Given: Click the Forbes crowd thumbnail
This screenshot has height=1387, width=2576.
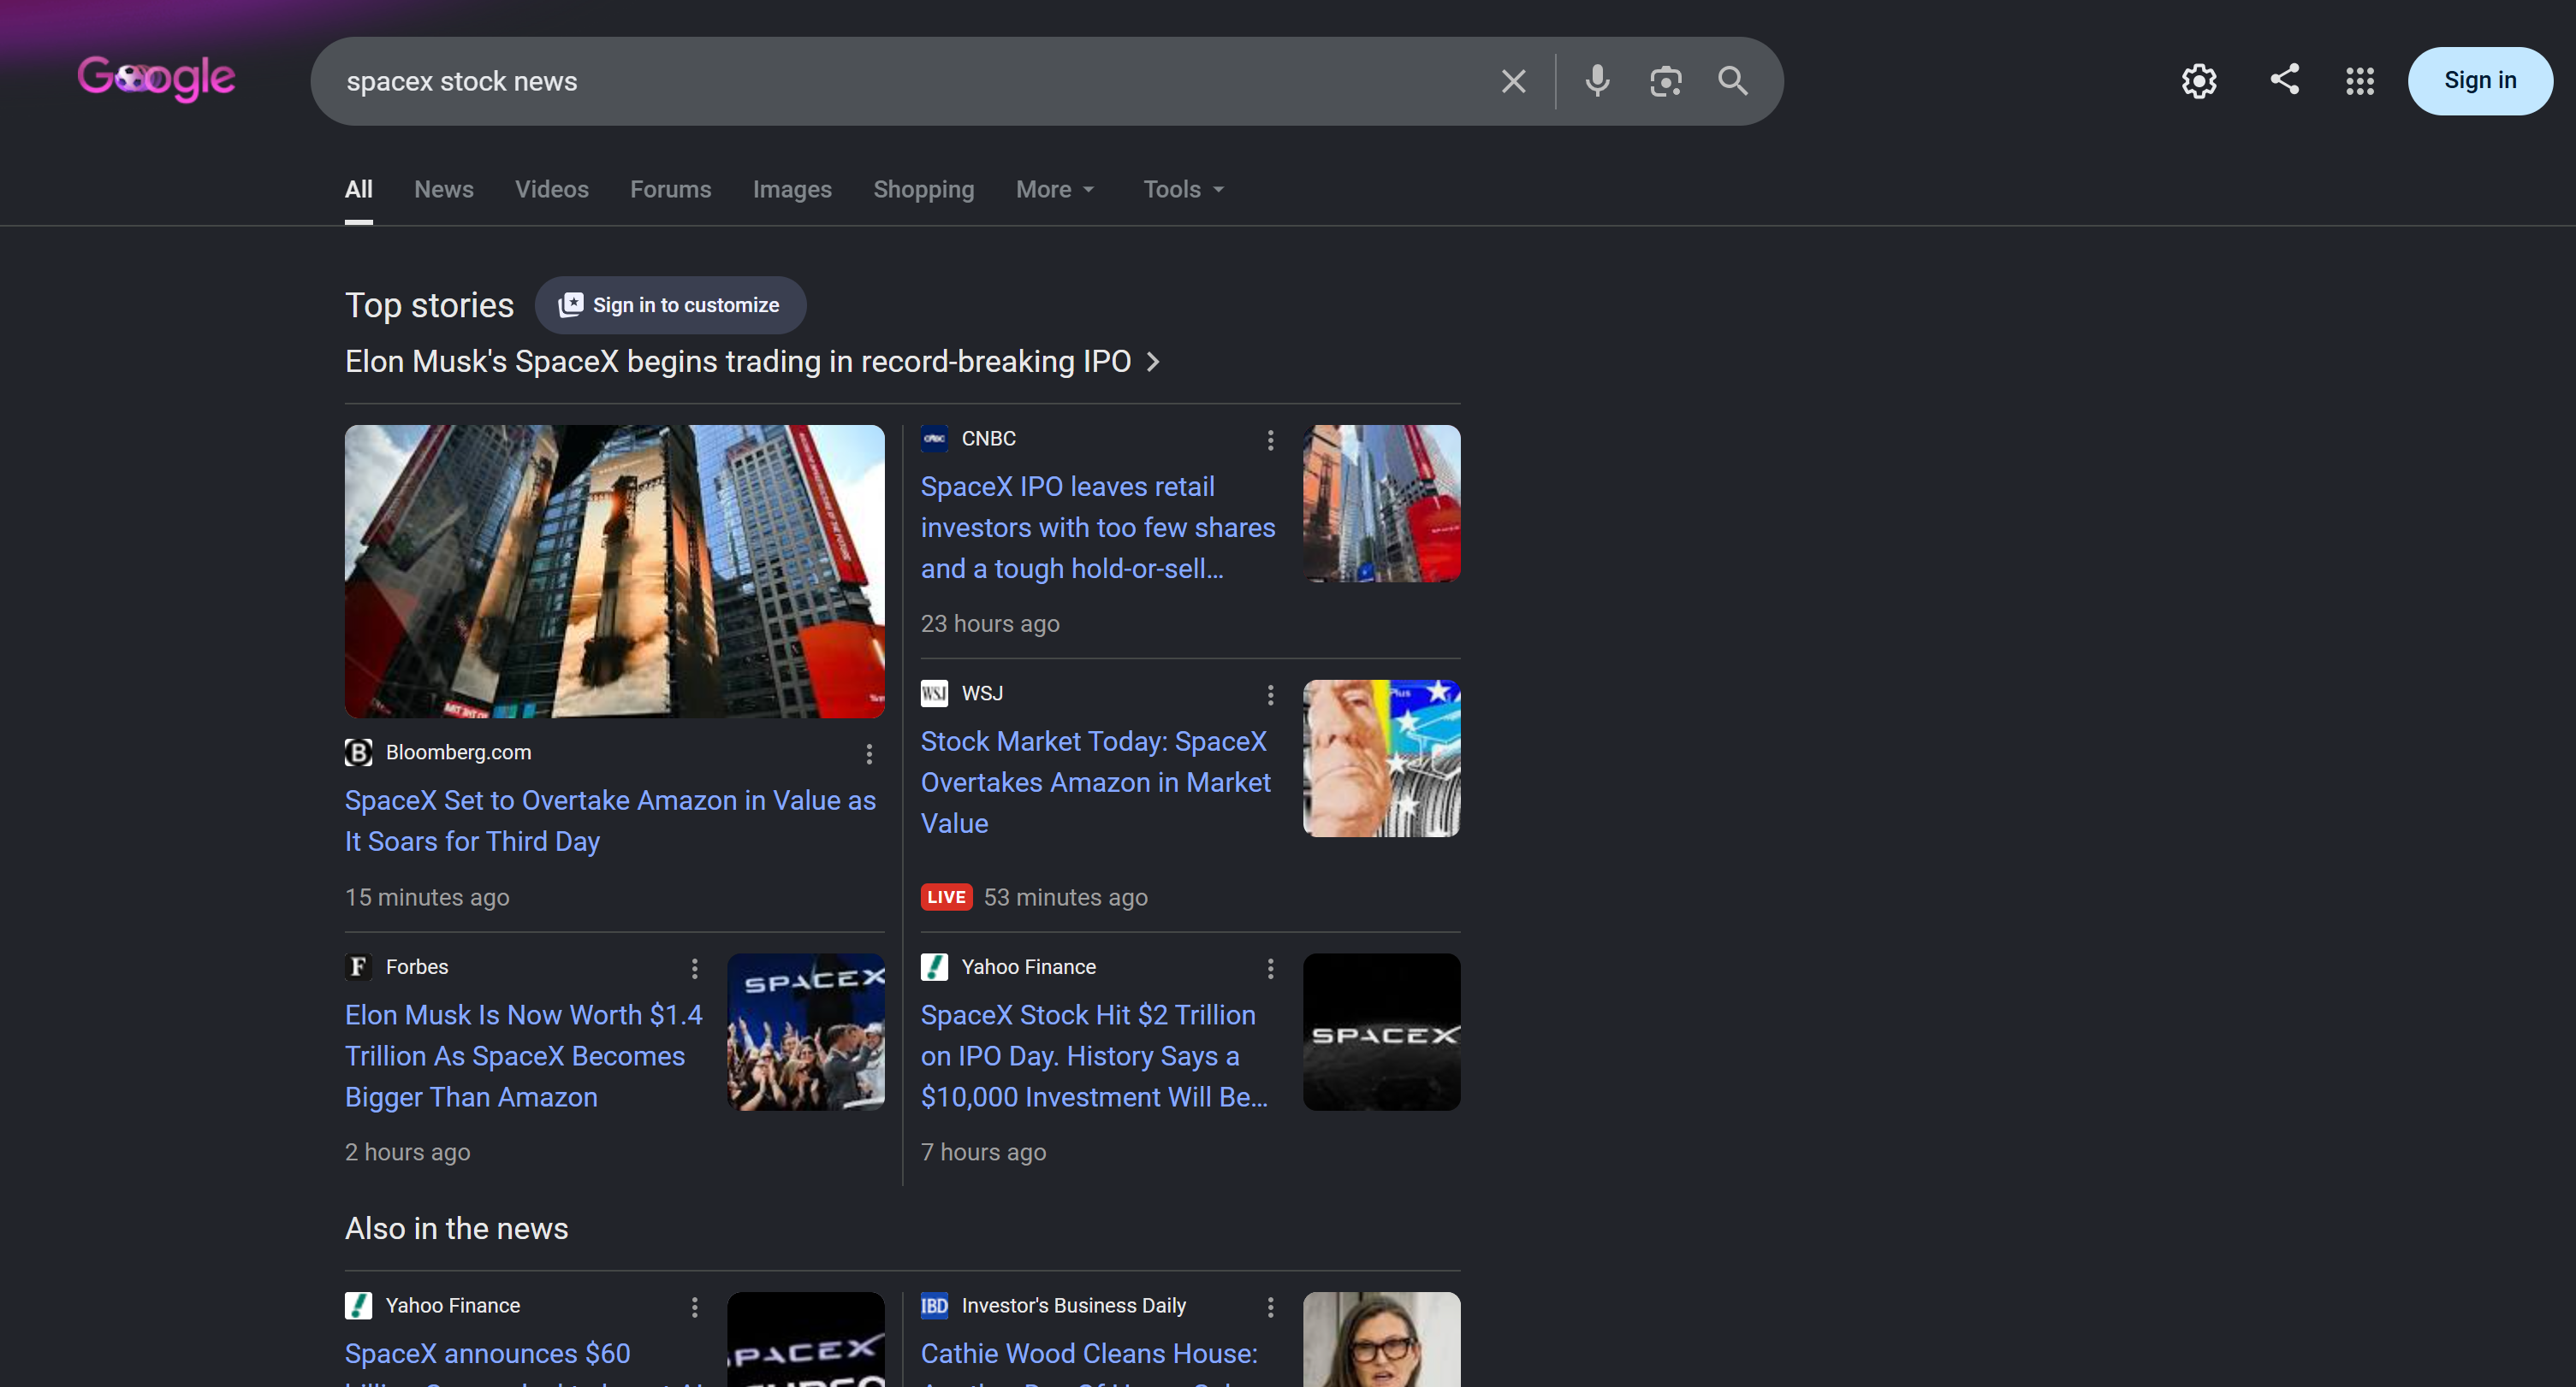Looking at the screenshot, I should [x=806, y=1032].
